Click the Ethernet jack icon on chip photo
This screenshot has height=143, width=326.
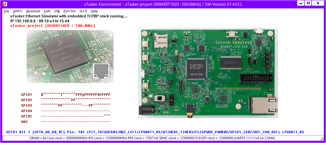(101, 71)
